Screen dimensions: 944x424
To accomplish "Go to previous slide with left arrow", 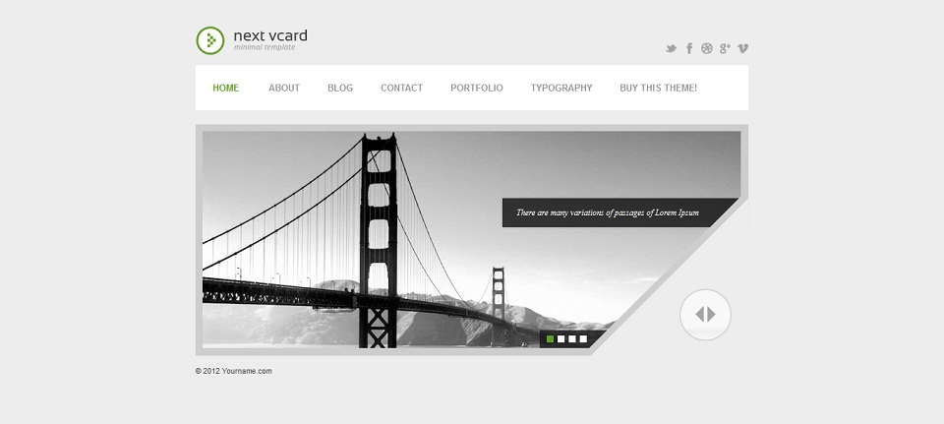I will click(699, 315).
